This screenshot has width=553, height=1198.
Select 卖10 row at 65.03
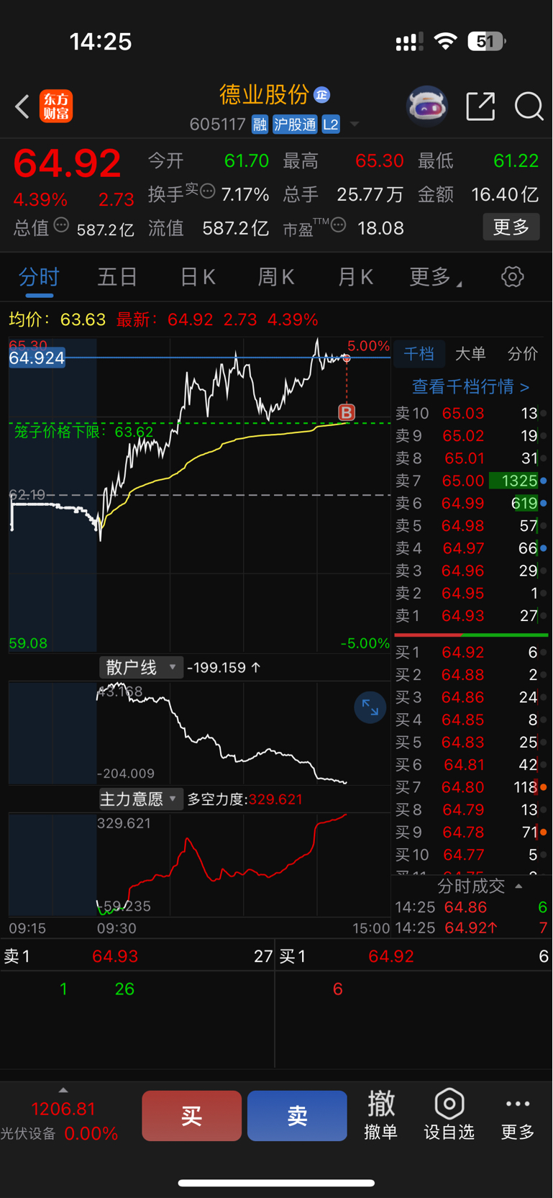[471, 413]
